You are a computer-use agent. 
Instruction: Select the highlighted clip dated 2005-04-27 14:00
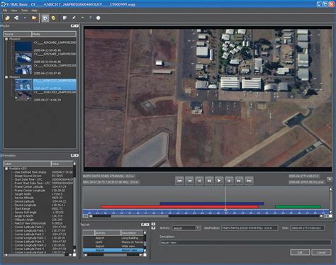point(45,84)
